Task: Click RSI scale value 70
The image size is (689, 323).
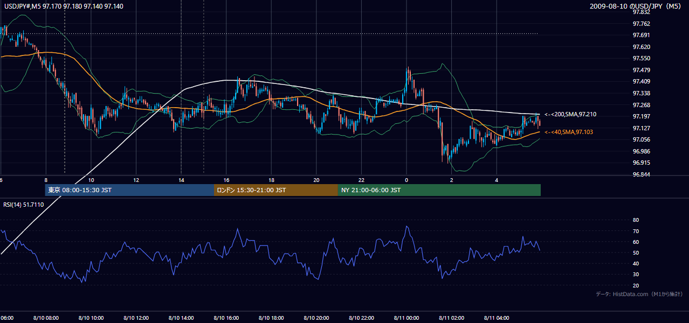Action: point(636,231)
